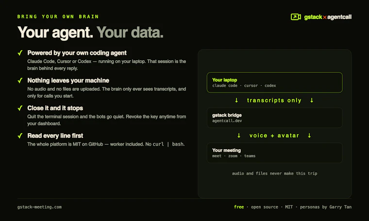The width and height of the screenshot is (369, 221).
Task: Click the down arrow left of transcripts only
Action: 236,100
